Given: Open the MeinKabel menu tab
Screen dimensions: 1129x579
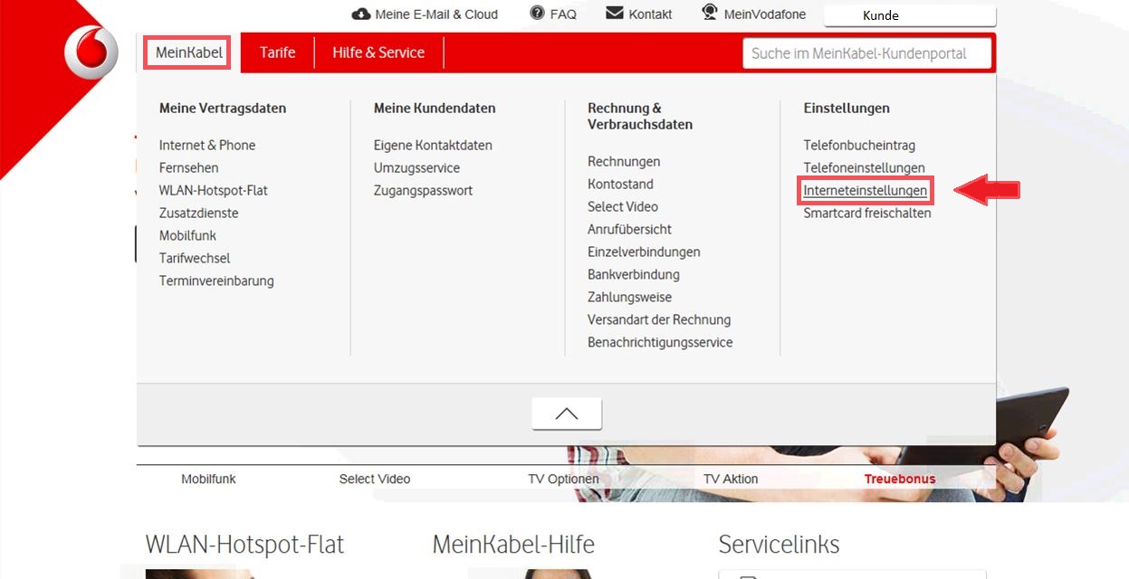Looking at the screenshot, I should click(188, 52).
